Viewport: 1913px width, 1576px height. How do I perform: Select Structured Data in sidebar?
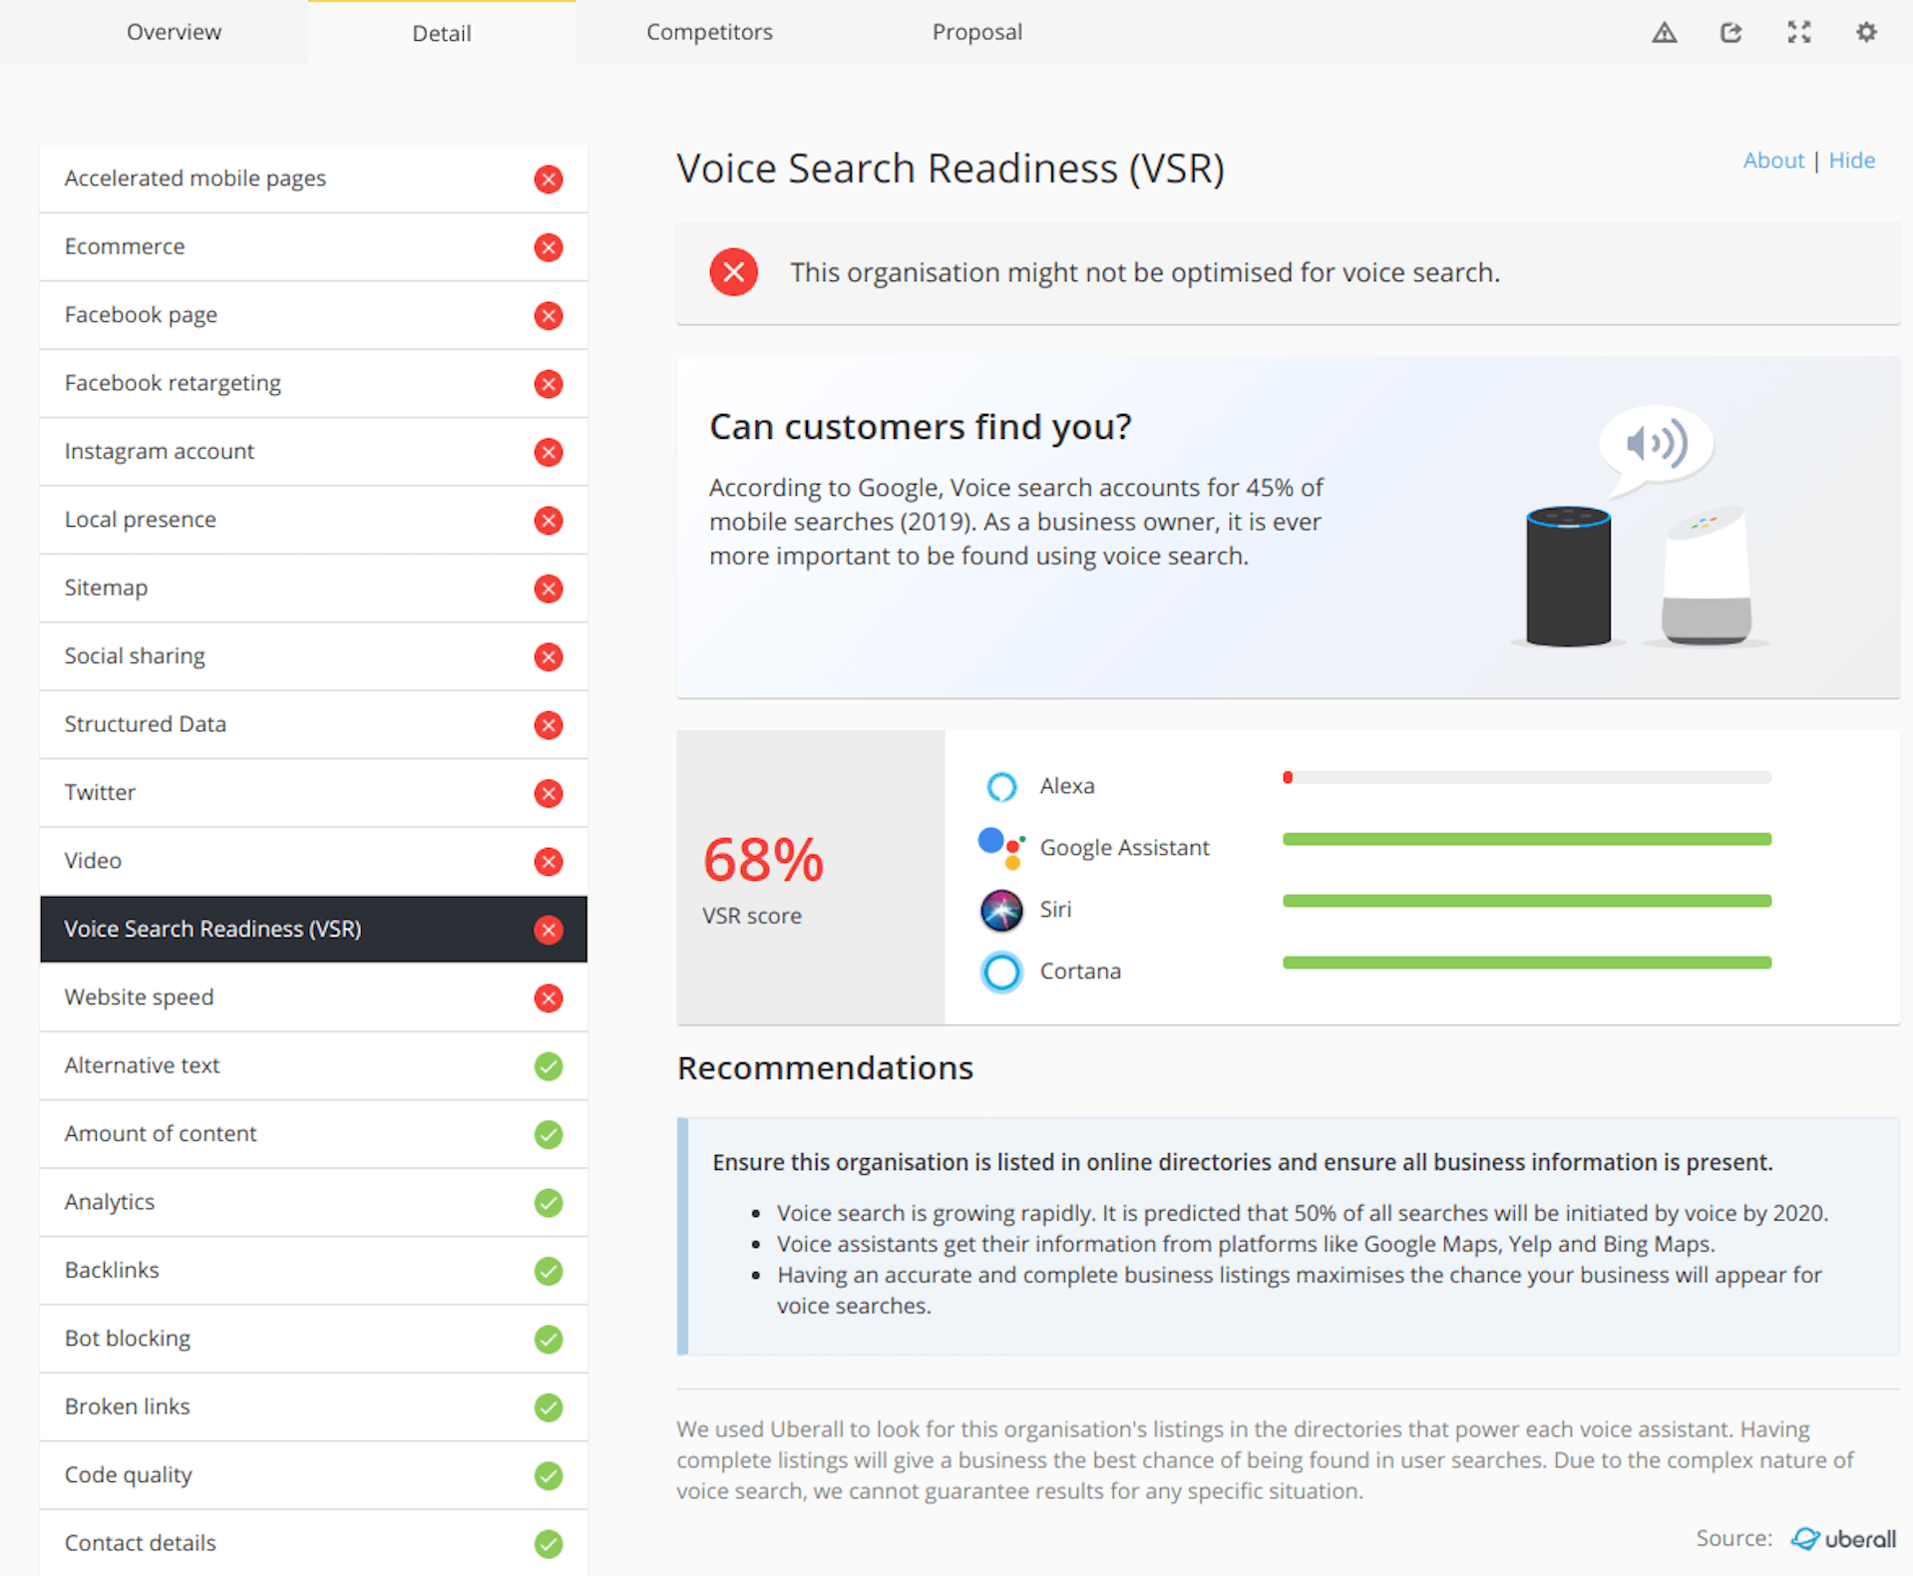[313, 724]
